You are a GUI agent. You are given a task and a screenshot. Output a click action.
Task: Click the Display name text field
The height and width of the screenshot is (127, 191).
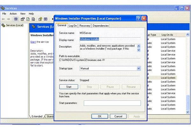click(x=110, y=39)
